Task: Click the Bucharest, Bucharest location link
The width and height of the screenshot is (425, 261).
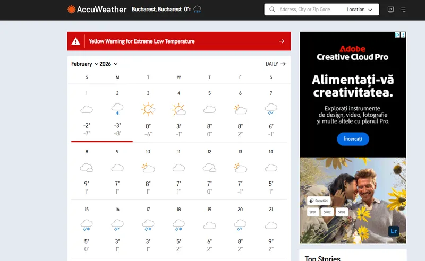Action: [x=157, y=9]
